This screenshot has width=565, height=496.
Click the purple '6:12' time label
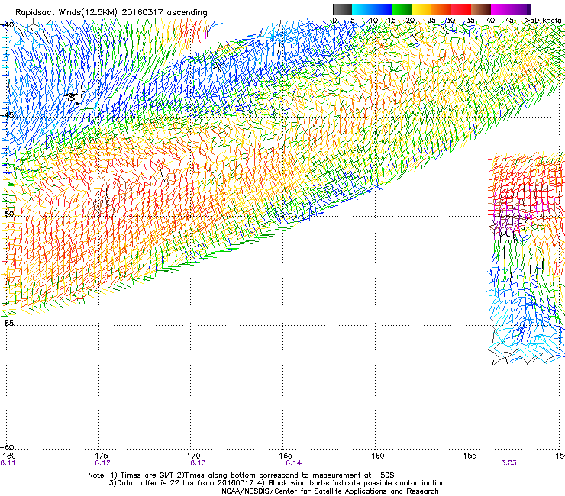[103, 463]
